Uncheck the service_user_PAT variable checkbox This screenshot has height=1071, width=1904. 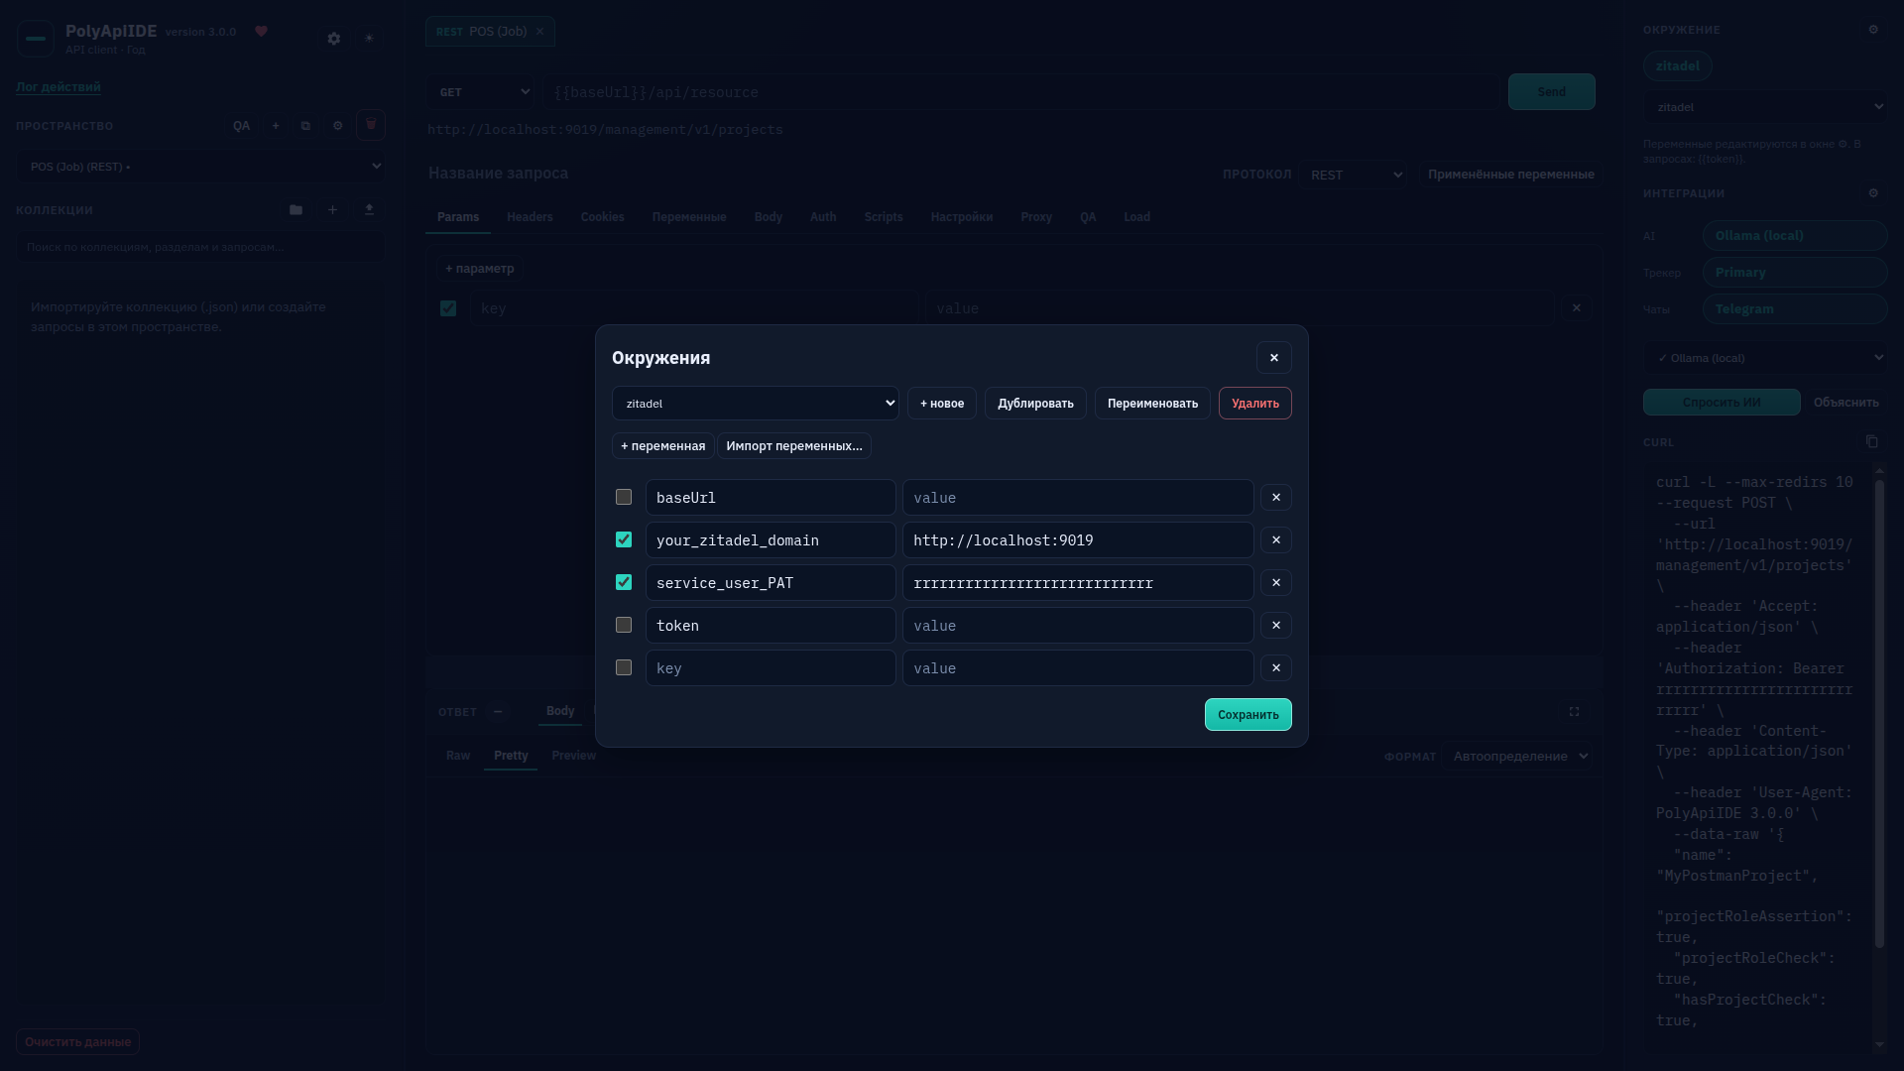[624, 582]
